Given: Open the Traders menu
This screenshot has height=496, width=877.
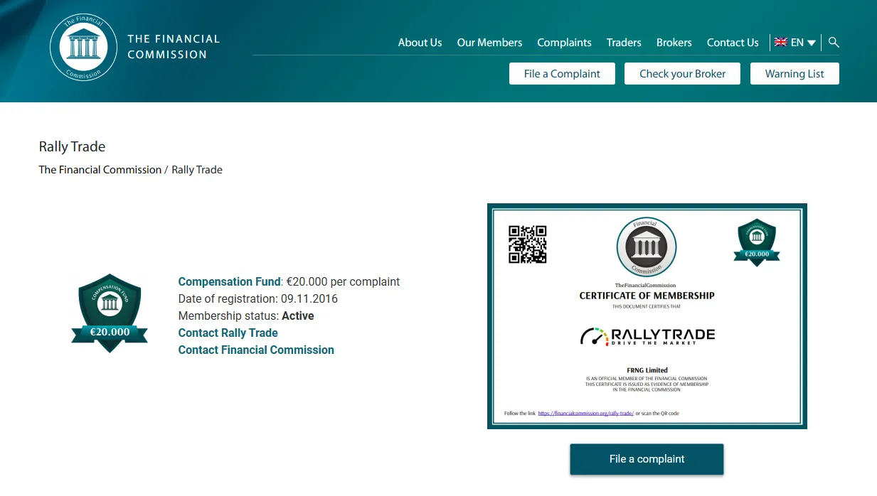Looking at the screenshot, I should coord(624,43).
